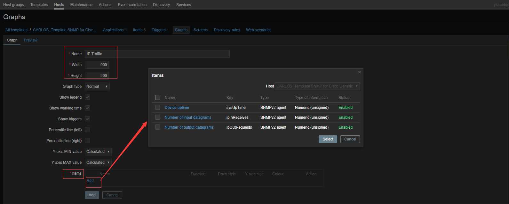Open the Discovery menu

(x=162, y=5)
